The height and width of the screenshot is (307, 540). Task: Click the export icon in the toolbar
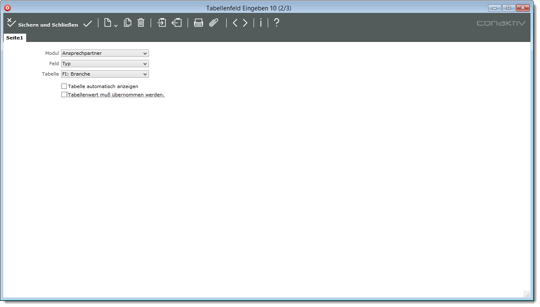point(177,23)
